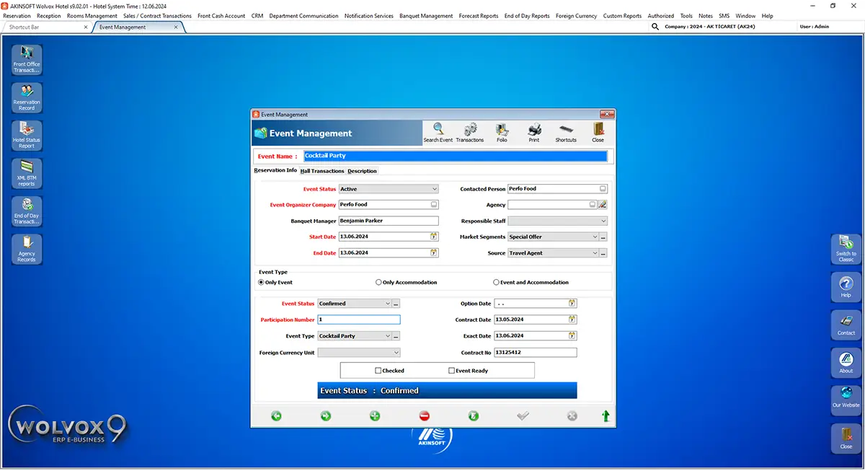
Task: Tick the Checked checkbox
Action: pos(378,371)
